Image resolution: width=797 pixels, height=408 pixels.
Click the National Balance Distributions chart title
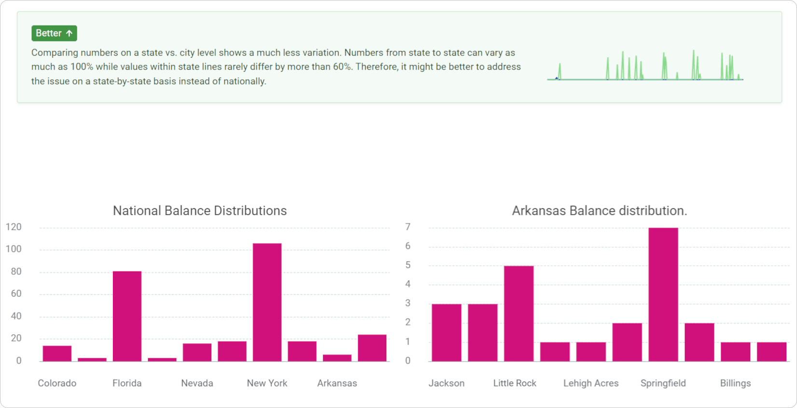point(199,211)
